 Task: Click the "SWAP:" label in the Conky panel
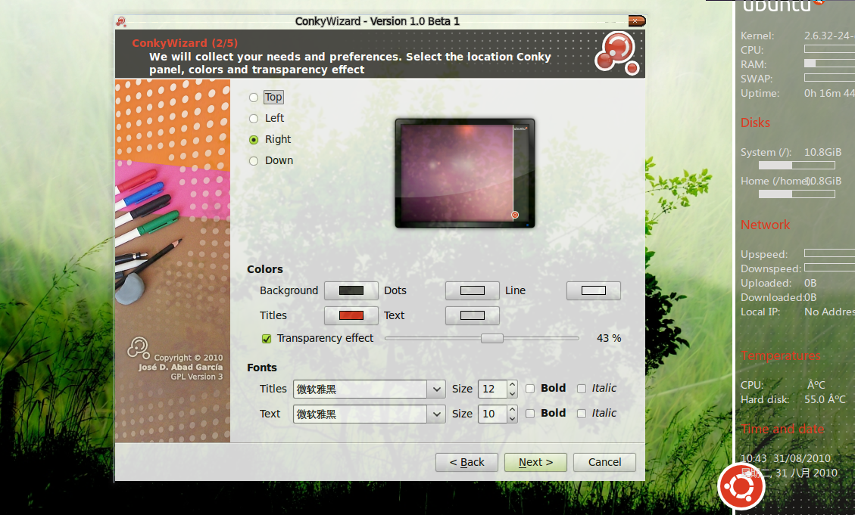pos(757,79)
